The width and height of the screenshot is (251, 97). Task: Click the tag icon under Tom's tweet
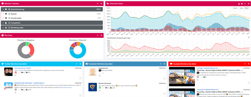[16, 76]
